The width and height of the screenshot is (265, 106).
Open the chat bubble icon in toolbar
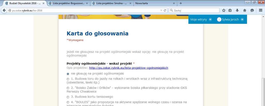[x=252, y=10]
